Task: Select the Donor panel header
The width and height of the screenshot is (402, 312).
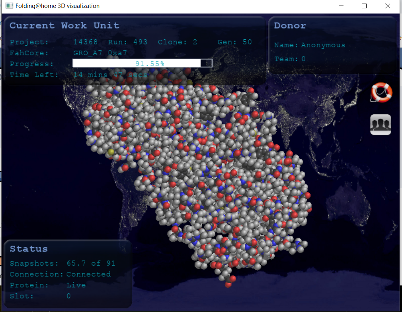Action: (x=290, y=25)
